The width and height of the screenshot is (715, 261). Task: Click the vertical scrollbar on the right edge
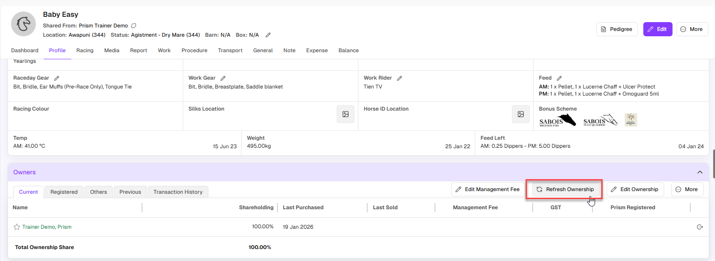pyautogui.click(x=713, y=164)
